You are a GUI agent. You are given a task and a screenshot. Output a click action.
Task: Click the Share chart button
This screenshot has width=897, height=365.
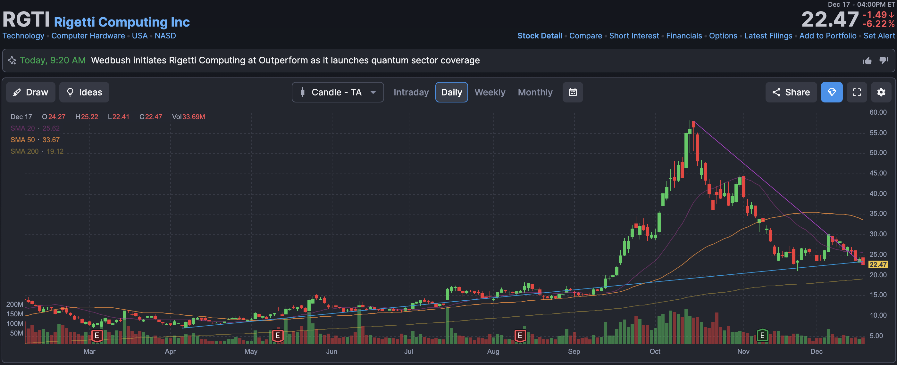[791, 92]
